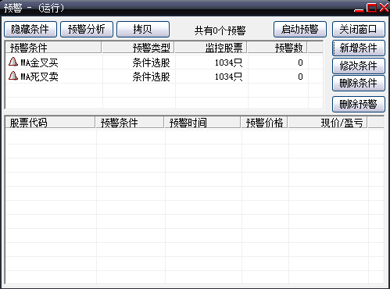Click the 预警时间 column header
The image size is (390, 289).
tap(202, 123)
